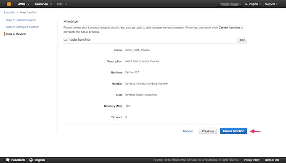The height and width of the screenshot is (163, 286).
Task: Click Edit button for Lambda function section
Action: tap(242, 40)
